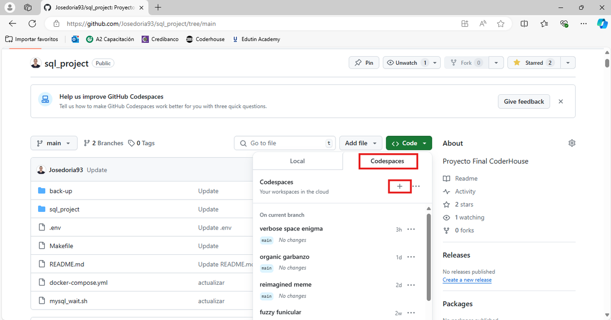Switch to the Codespaces tab
611x320 pixels.
pos(388,161)
